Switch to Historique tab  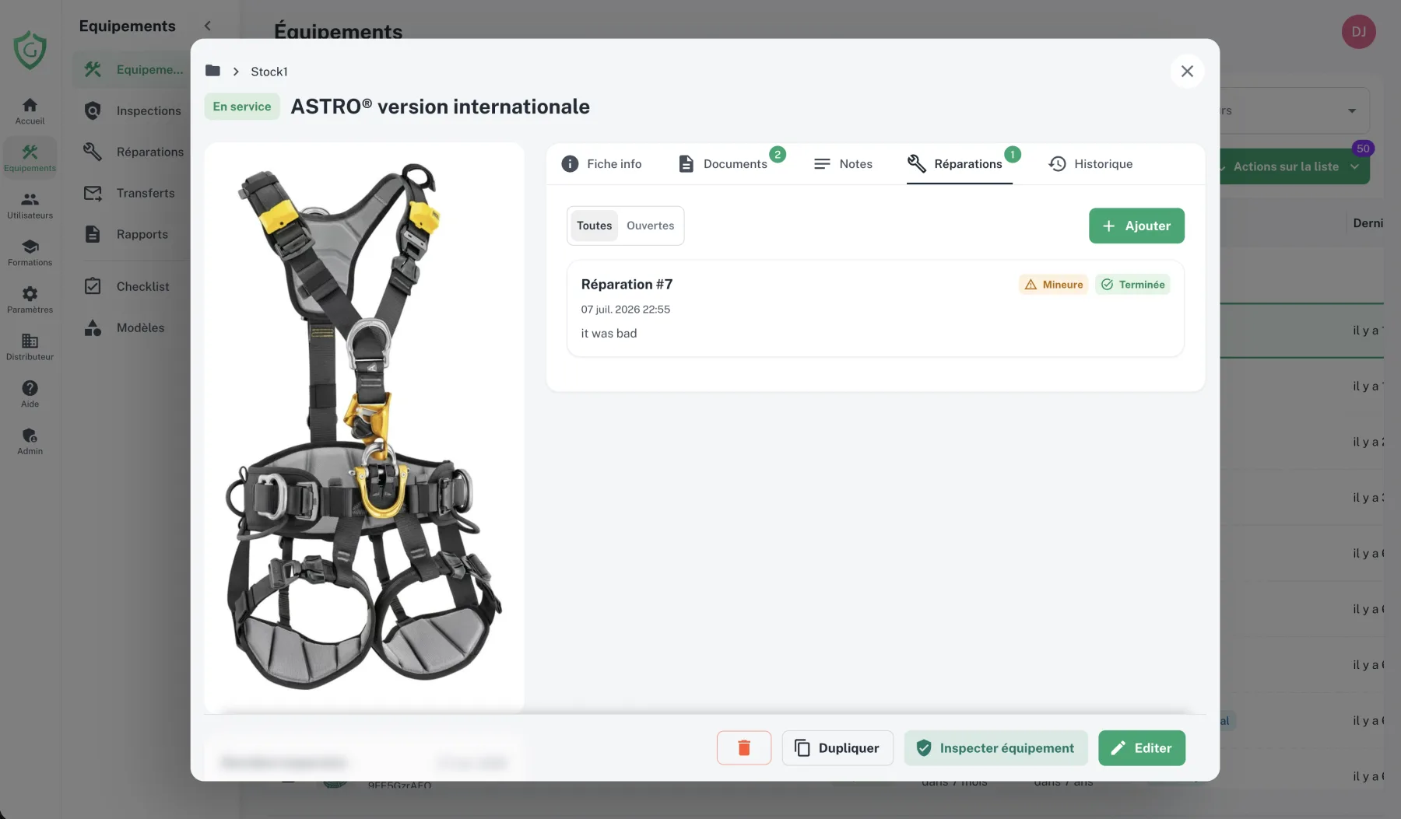[1090, 164]
